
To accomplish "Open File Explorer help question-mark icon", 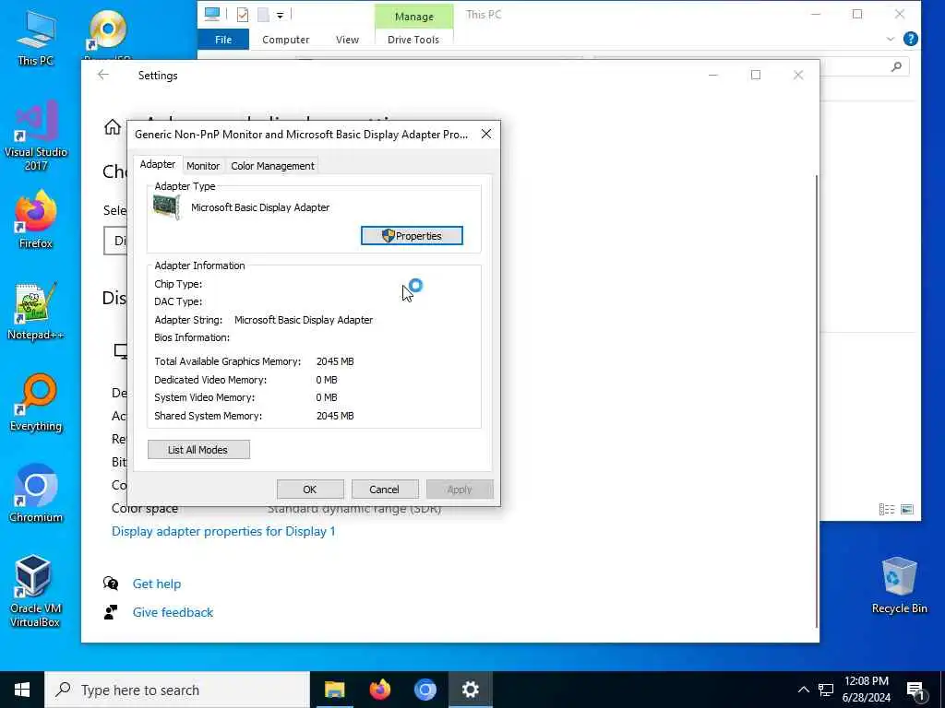I will [911, 39].
